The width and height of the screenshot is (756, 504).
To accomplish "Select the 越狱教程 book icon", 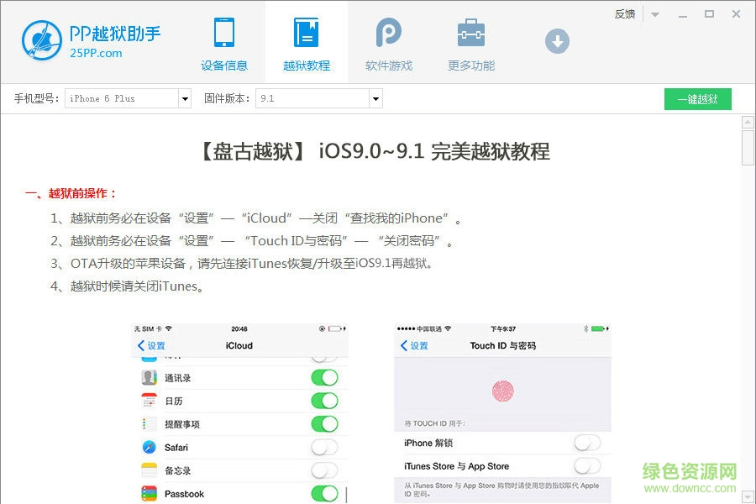I will [x=306, y=34].
